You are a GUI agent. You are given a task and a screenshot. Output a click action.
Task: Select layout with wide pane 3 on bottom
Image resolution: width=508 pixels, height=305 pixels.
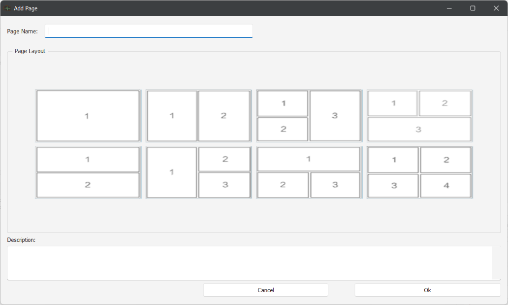click(x=419, y=116)
